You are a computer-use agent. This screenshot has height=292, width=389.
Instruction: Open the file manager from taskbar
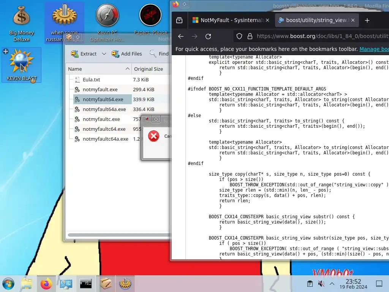pos(27,284)
